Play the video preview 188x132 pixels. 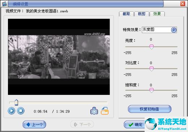(12, 111)
